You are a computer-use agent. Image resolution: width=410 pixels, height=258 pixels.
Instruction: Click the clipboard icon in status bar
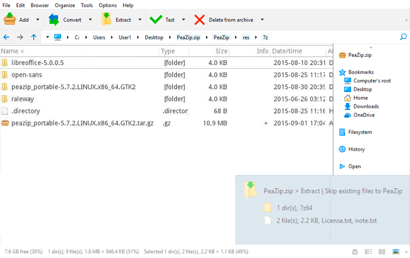(x=355, y=252)
